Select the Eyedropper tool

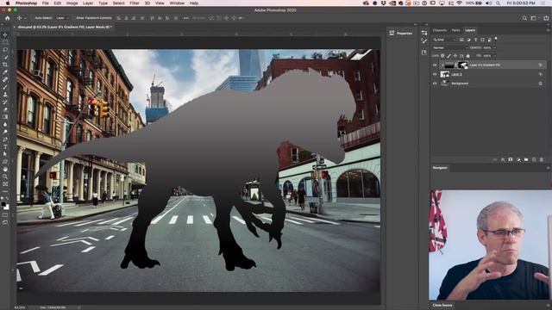coord(5,72)
